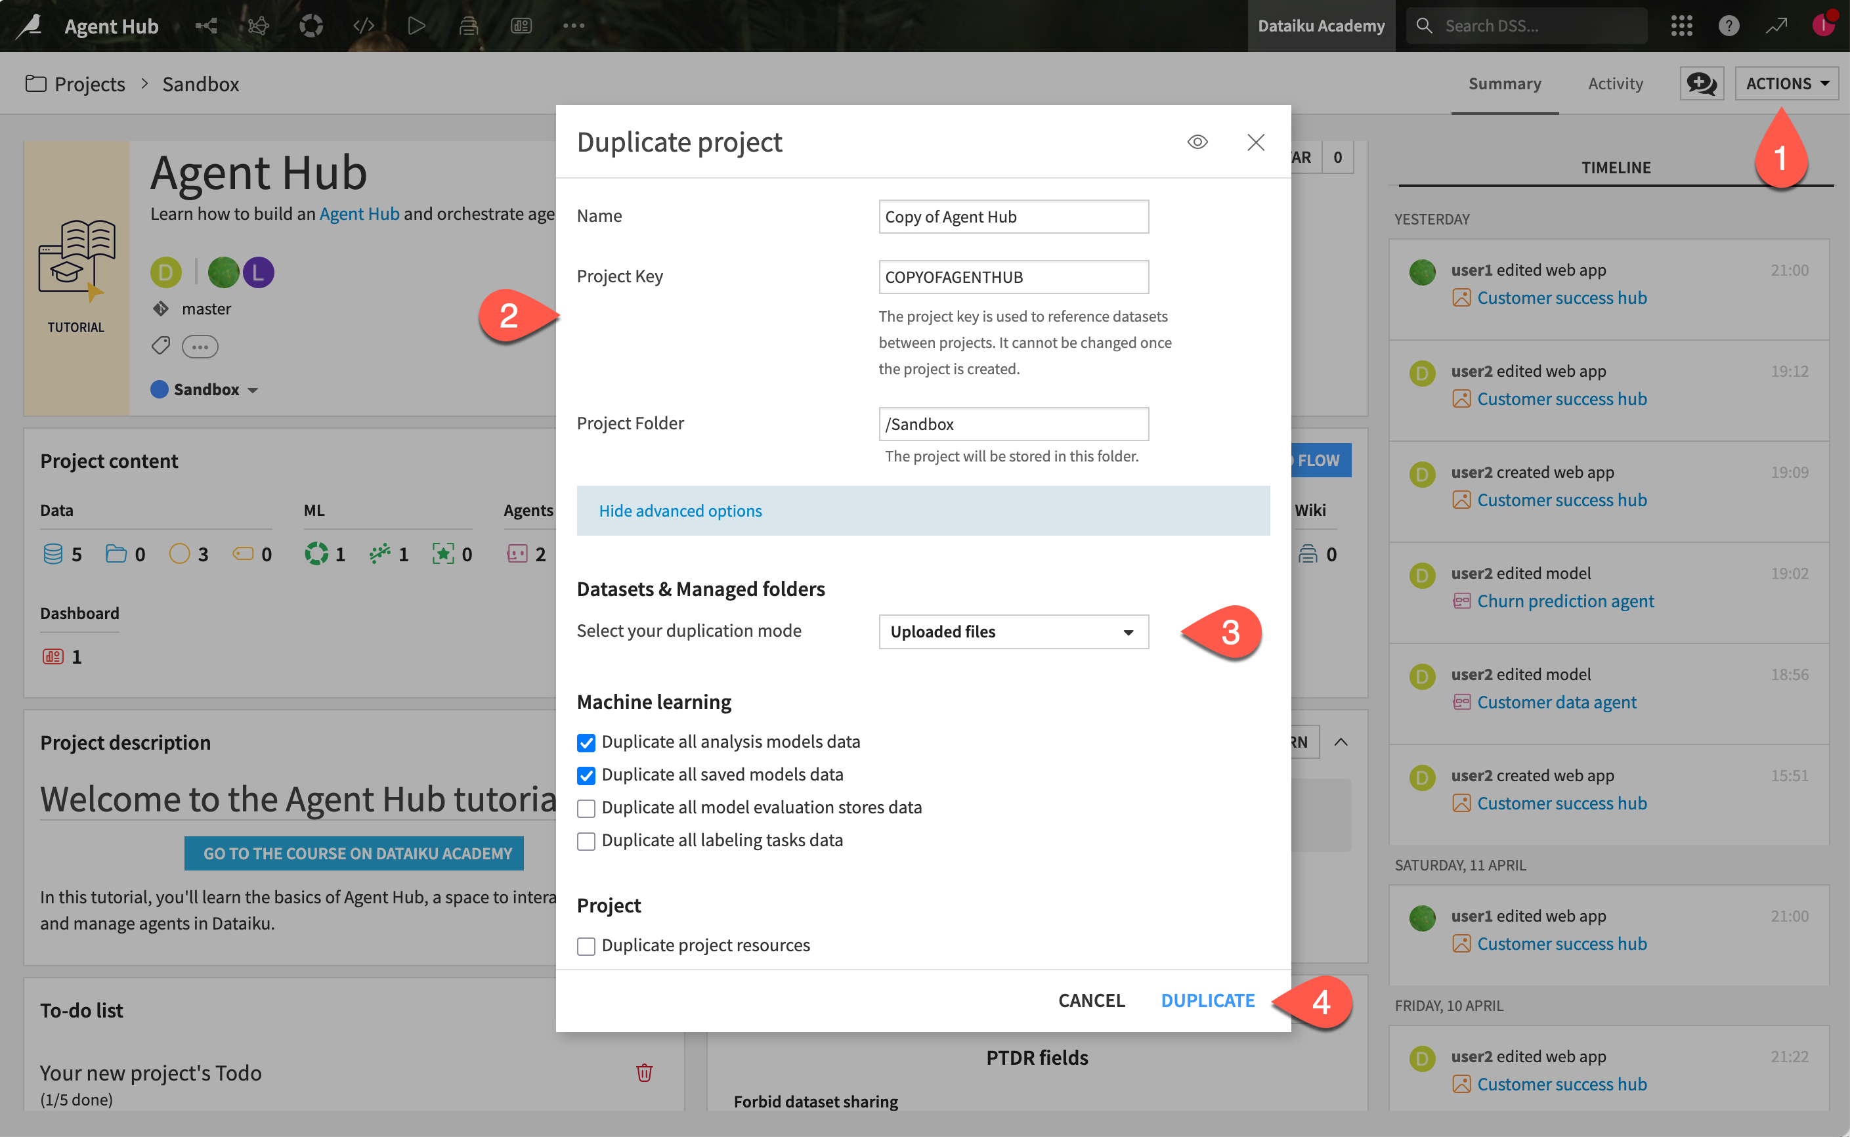Click the master git branch label
Viewport: 1850px width, 1137px height.
point(206,309)
